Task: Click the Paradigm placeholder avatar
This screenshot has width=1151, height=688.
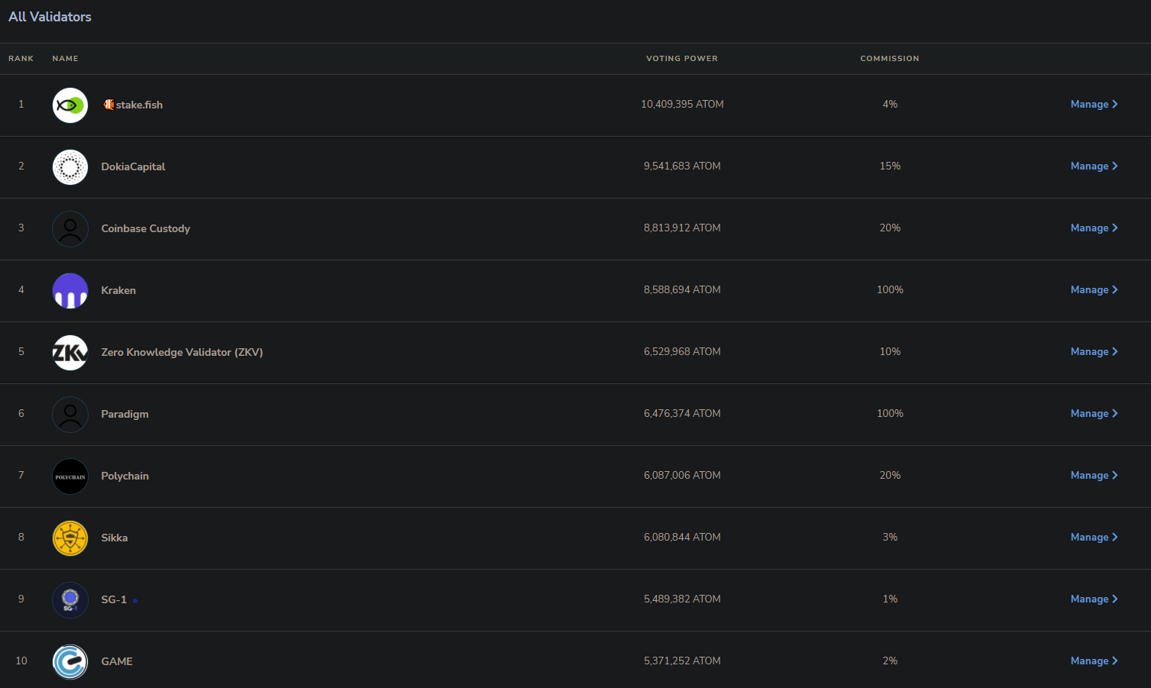Action: [x=70, y=415]
